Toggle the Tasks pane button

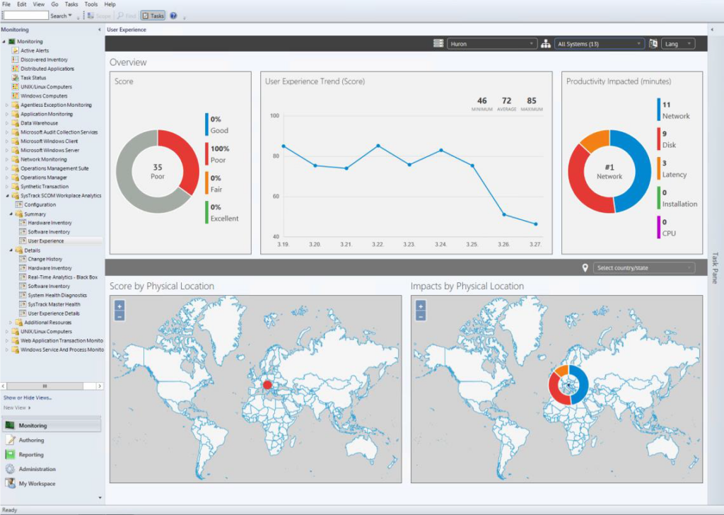coord(153,16)
